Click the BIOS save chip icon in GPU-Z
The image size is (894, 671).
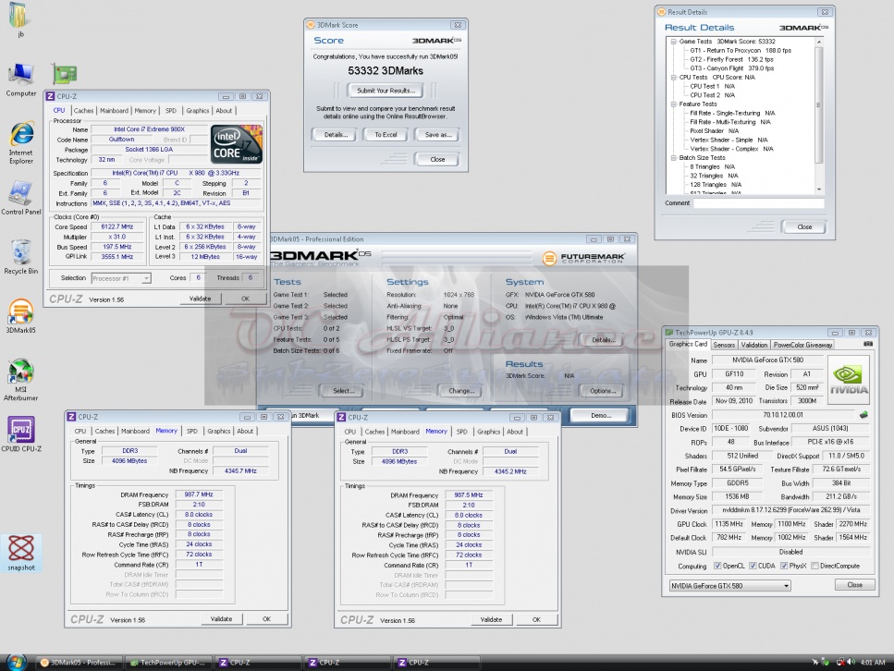point(863,415)
